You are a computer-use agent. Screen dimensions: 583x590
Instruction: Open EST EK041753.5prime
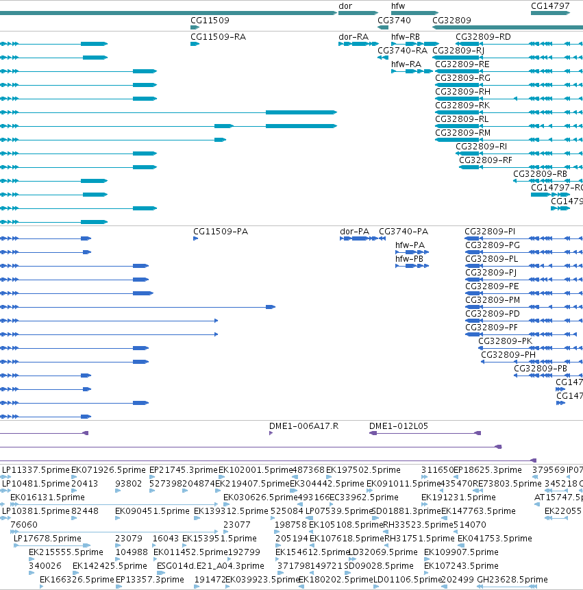[x=495, y=539]
